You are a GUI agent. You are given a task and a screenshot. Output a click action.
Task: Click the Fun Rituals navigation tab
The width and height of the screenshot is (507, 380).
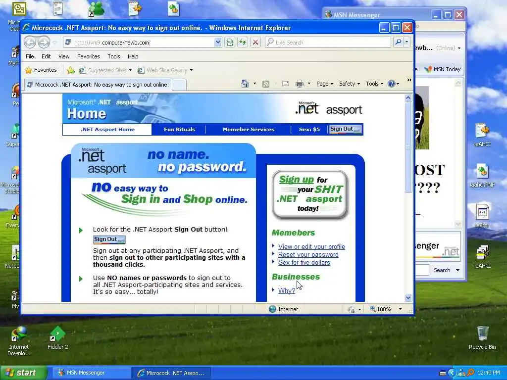pyautogui.click(x=179, y=129)
